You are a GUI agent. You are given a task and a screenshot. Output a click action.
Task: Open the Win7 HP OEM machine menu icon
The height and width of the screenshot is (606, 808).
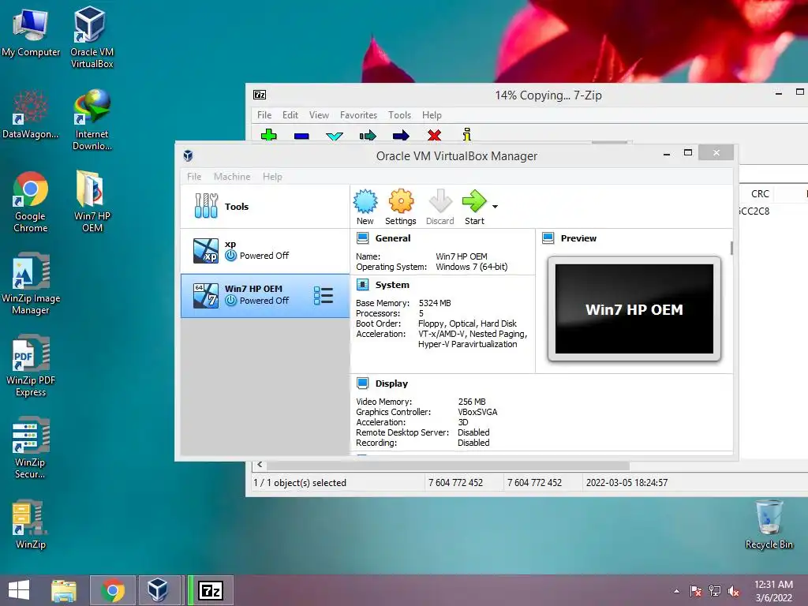tap(324, 296)
